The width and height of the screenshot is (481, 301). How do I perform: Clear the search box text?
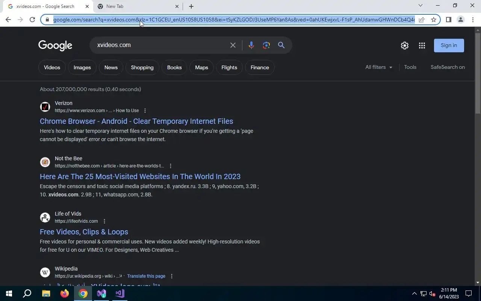(x=233, y=45)
